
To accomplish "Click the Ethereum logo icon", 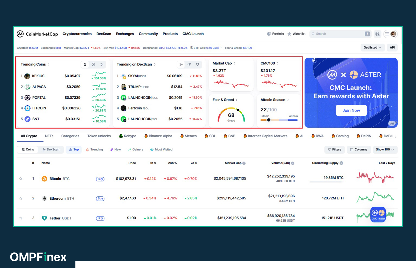I will [x=44, y=198].
